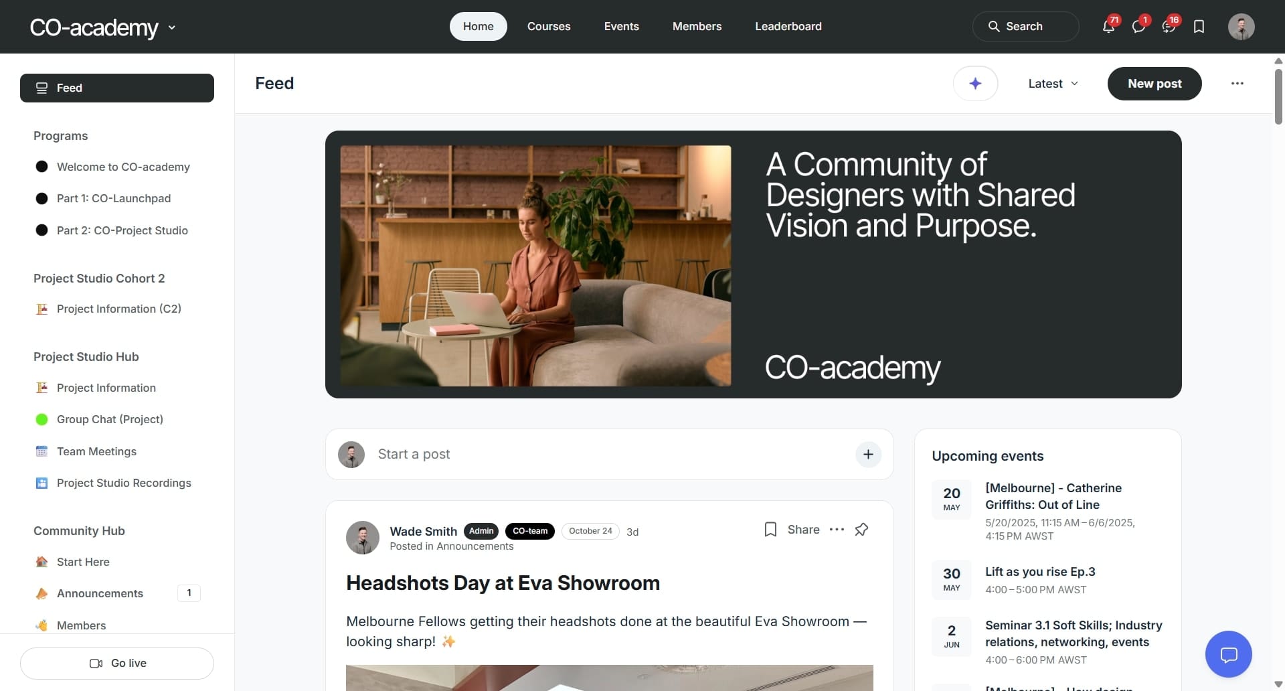Click the plus icon in Start a post
The image size is (1285, 691).
pyautogui.click(x=868, y=454)
